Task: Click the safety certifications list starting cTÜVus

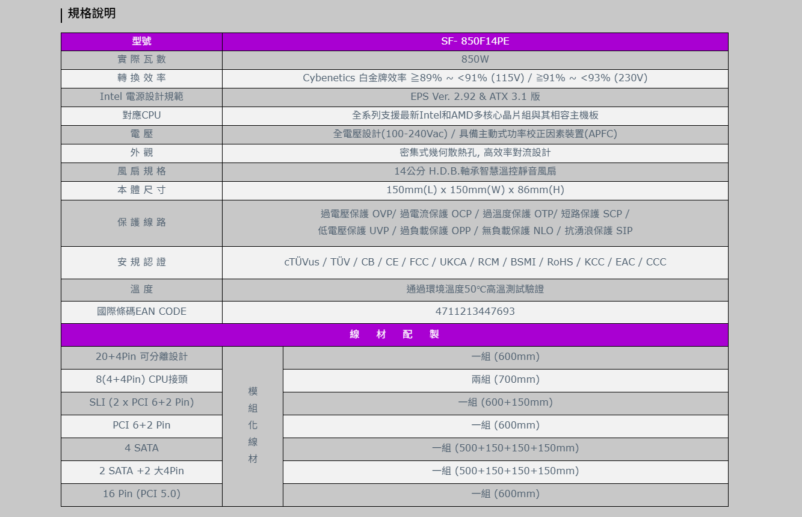Action: 475,262
